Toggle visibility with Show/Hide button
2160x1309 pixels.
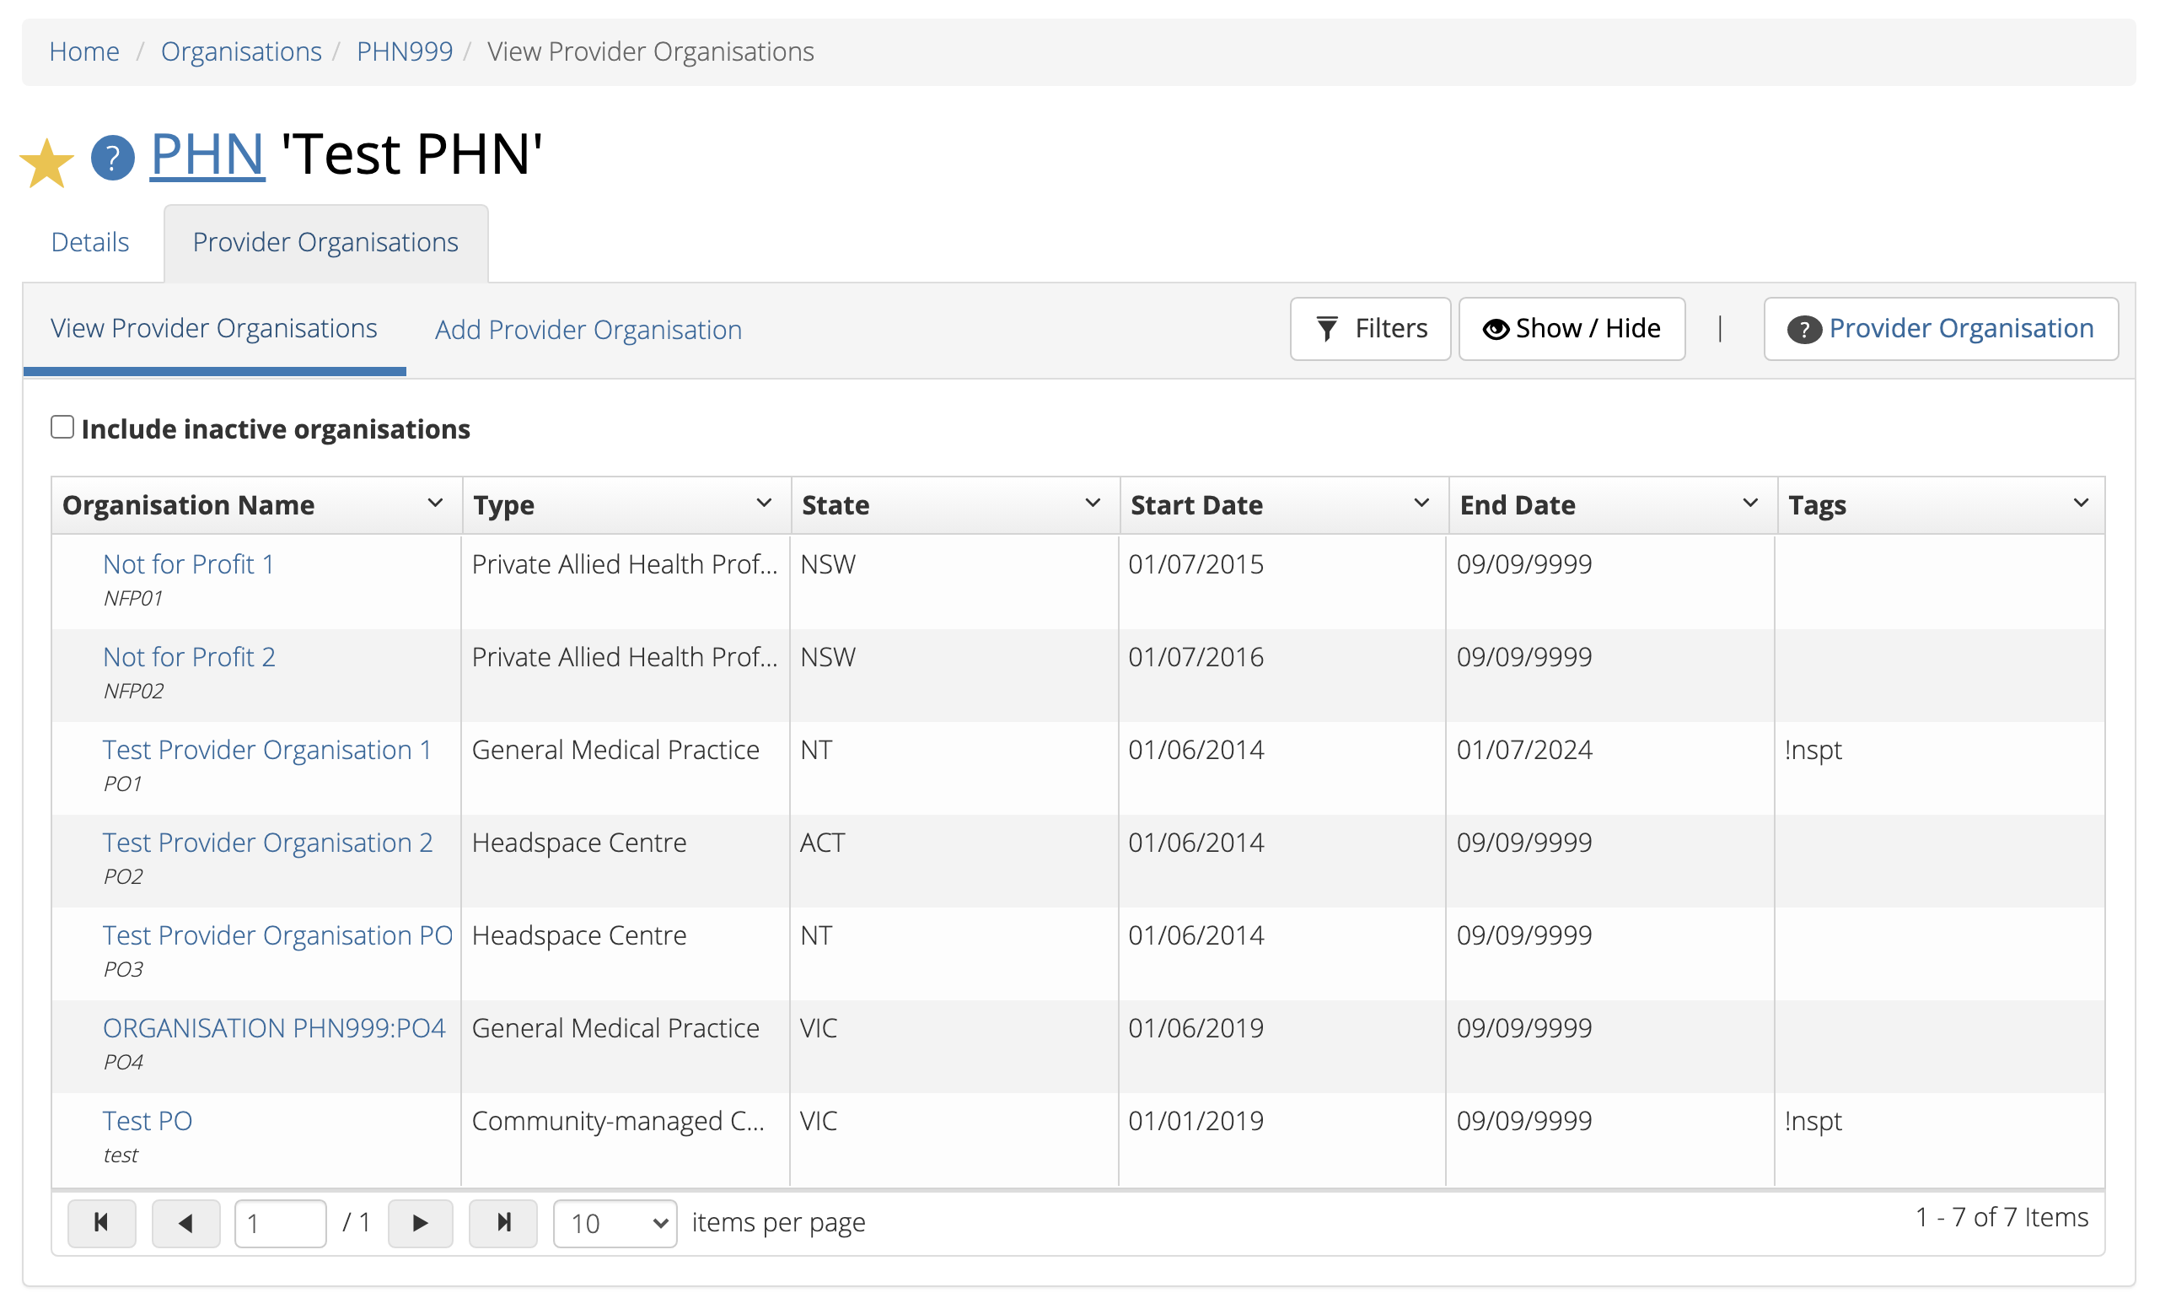point(1572,329)
